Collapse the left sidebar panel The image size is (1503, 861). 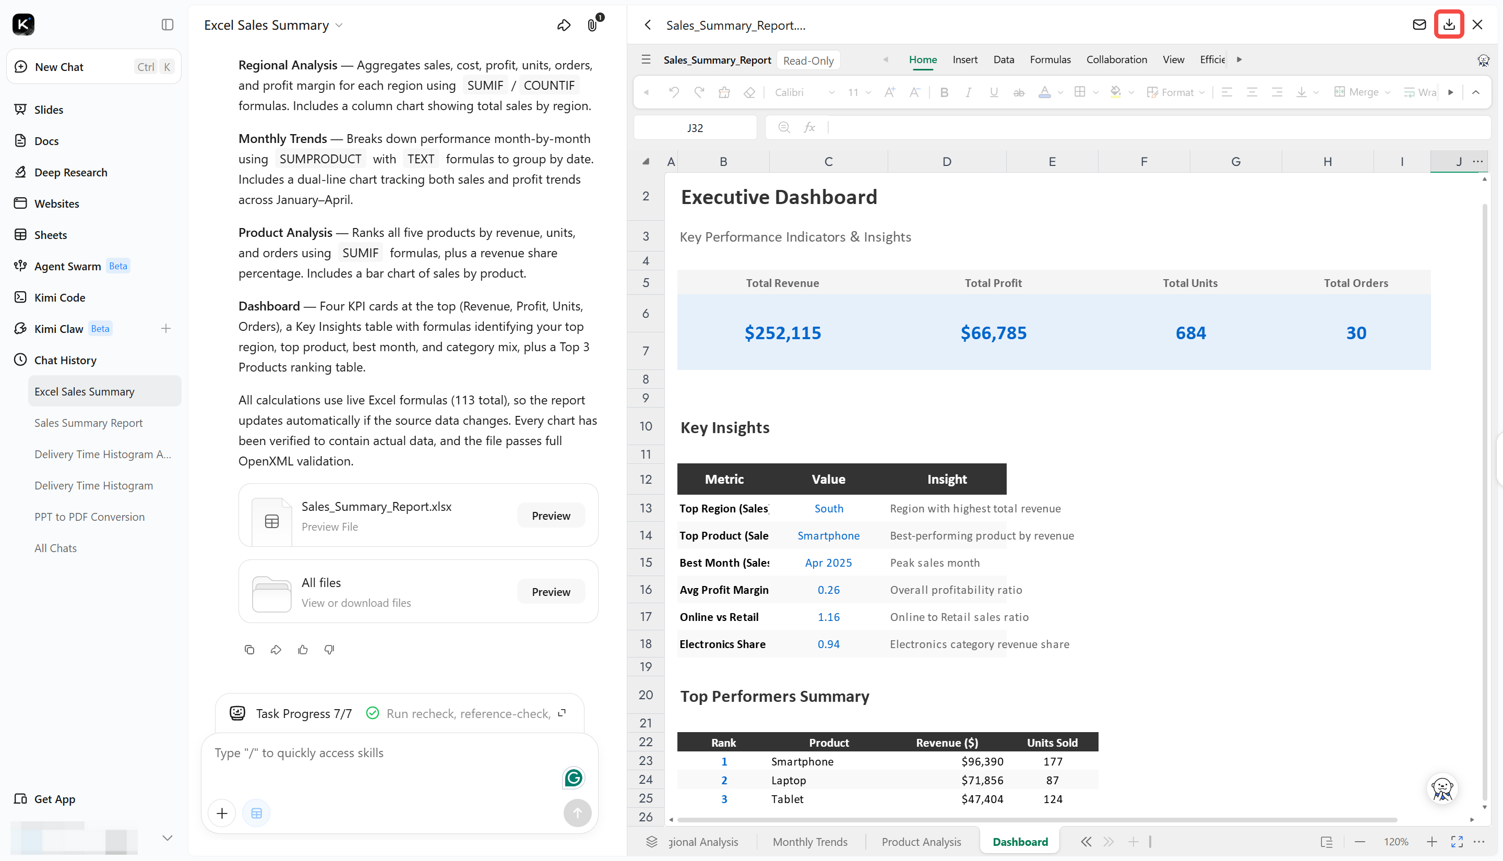(x=168, y=24)
